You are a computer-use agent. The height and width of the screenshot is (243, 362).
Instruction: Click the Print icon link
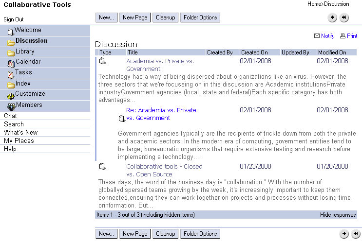point(349,36)
